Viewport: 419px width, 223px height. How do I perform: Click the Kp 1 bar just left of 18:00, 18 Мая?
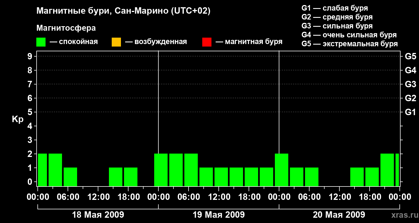(116, 177)
